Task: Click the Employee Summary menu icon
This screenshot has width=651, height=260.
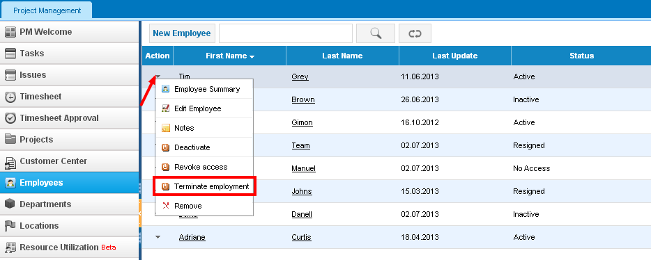Action: tap(166, 89)
